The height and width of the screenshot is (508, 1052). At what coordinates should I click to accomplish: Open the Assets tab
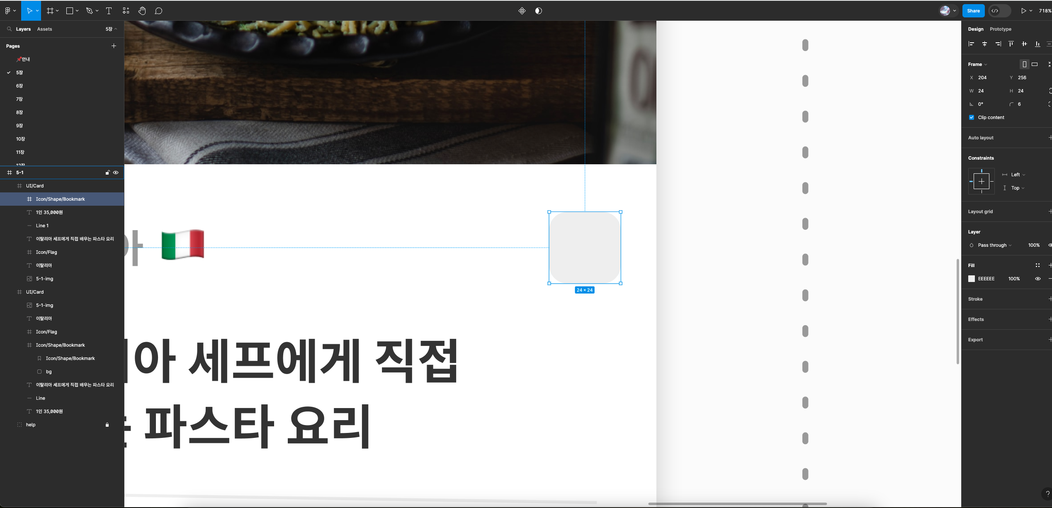coord(44,29)
